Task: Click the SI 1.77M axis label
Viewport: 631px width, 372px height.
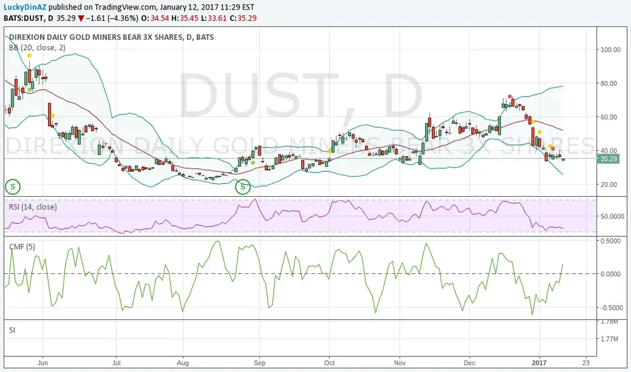Action: 609,339
